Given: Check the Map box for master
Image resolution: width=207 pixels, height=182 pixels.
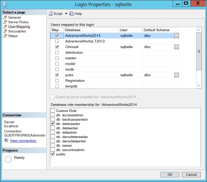Looking at the screenshot, I should click(x=57, y=58).
